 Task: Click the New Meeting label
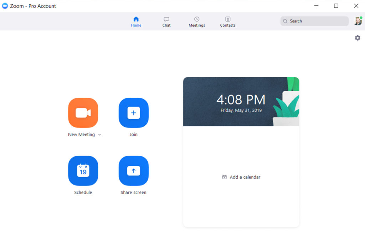click(82, 134)
